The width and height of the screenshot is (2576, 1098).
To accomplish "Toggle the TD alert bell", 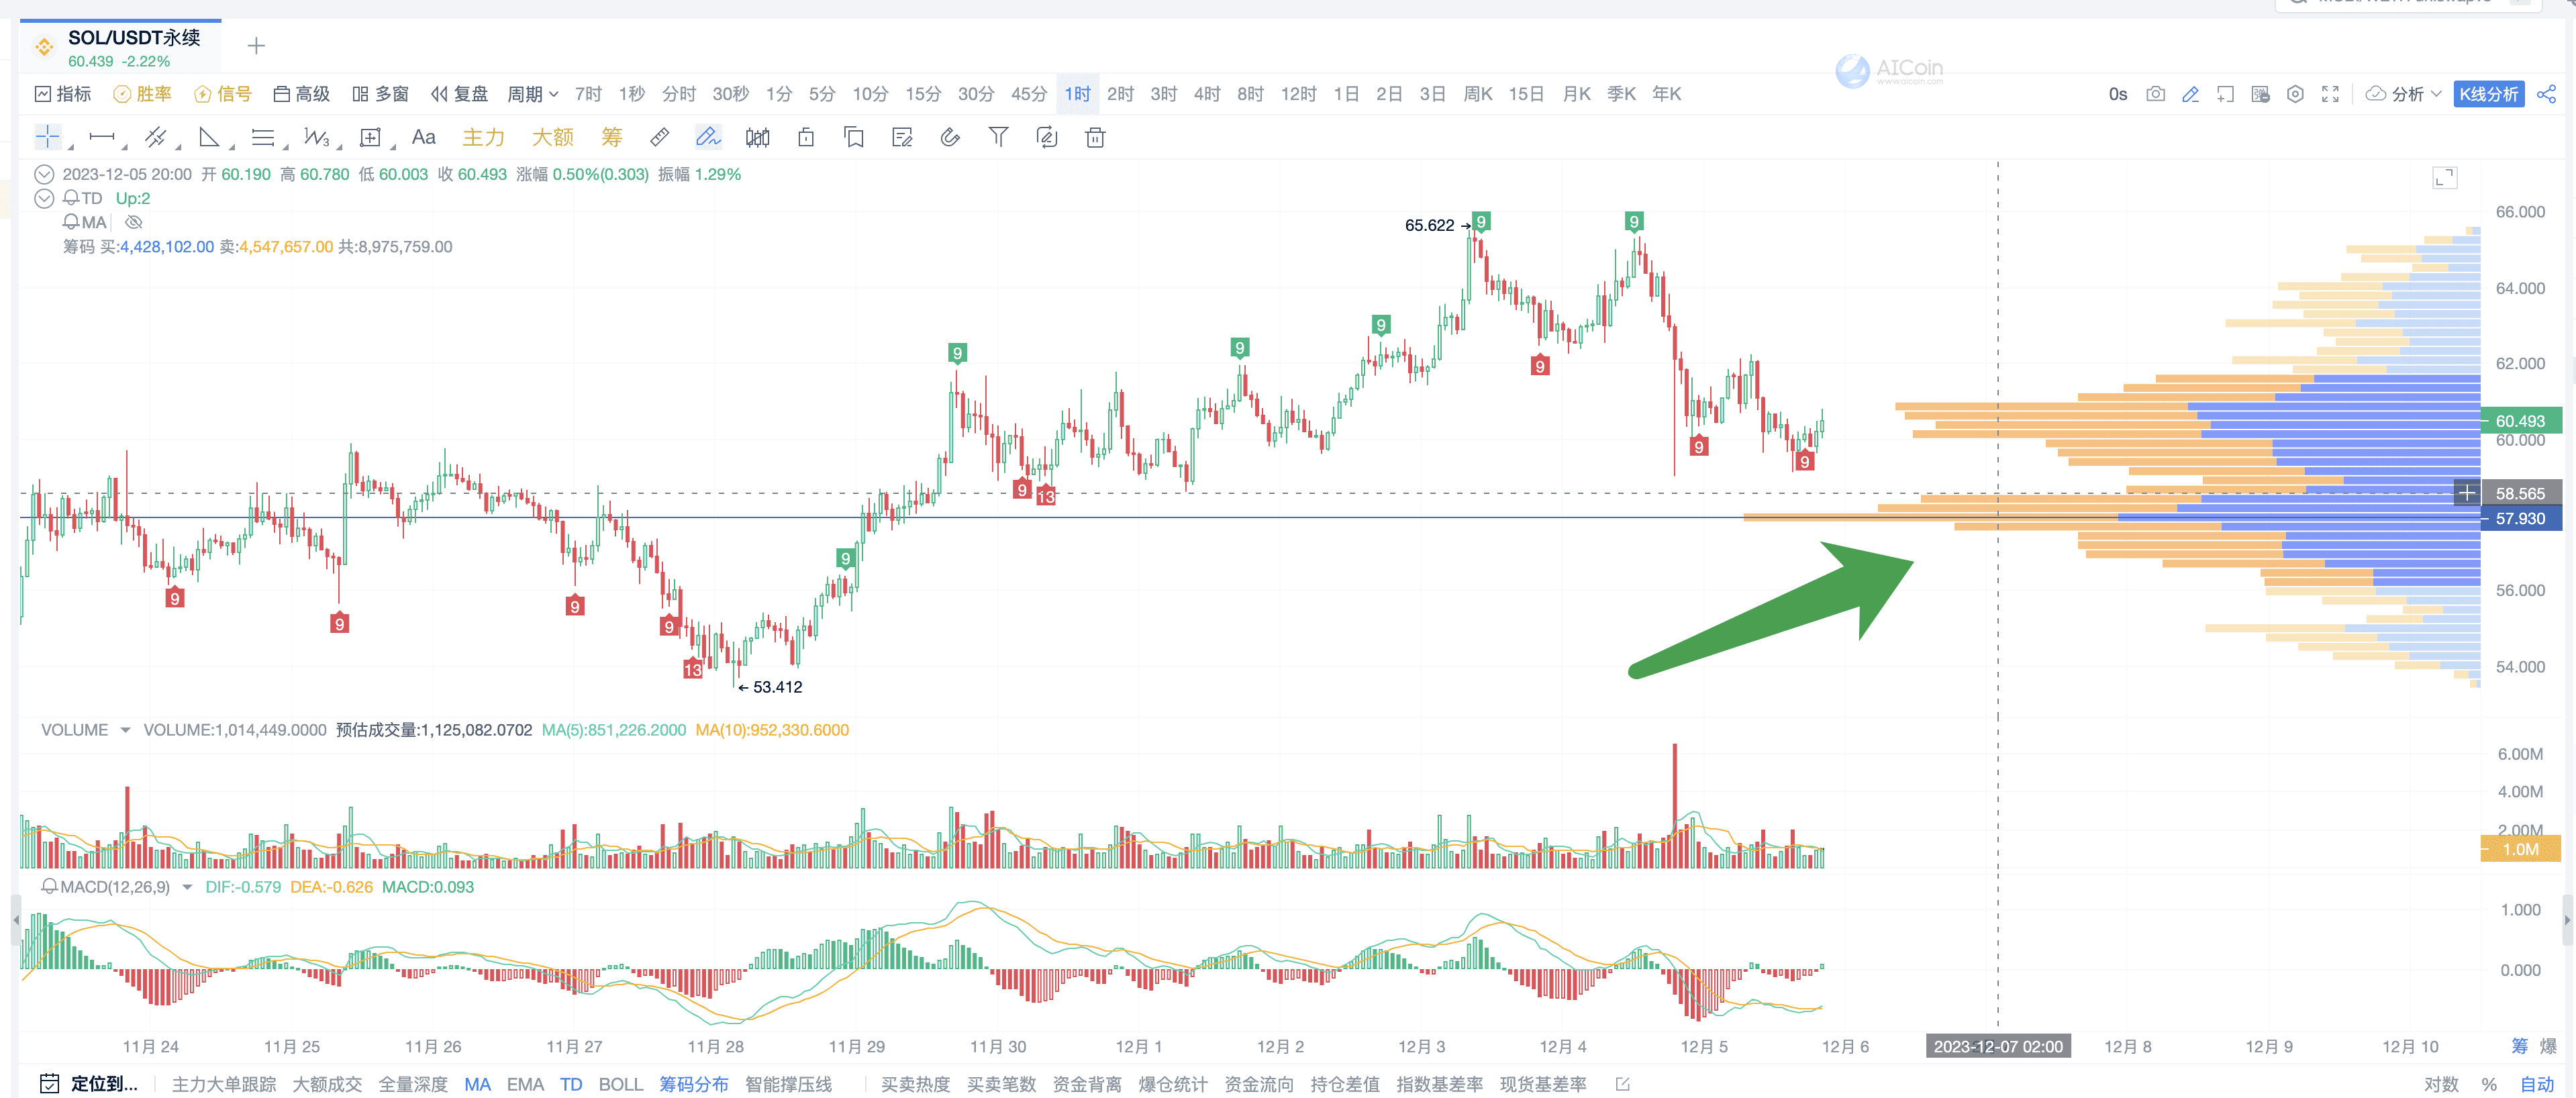I will tap(72, 198).
